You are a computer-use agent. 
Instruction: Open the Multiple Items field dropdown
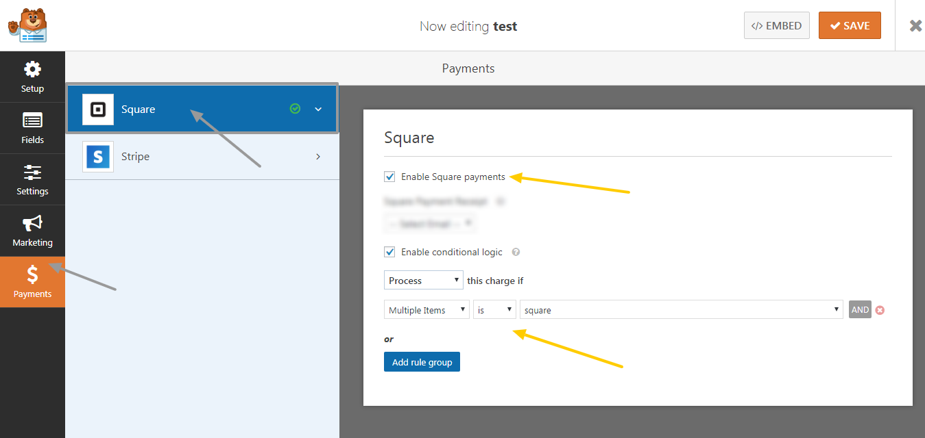point(426,309)
